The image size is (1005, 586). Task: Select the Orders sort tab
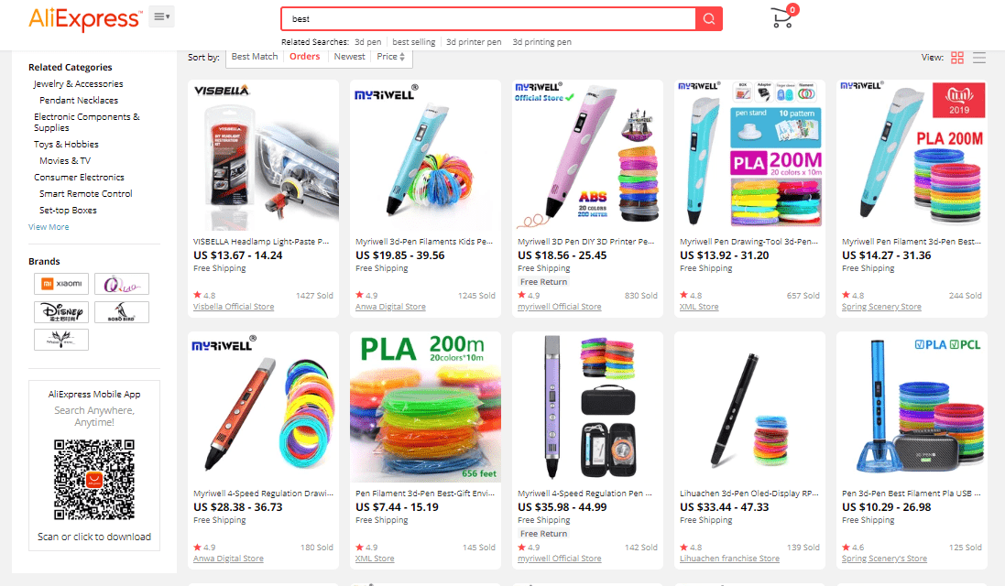pyautogui.click(x=304, y=57)
